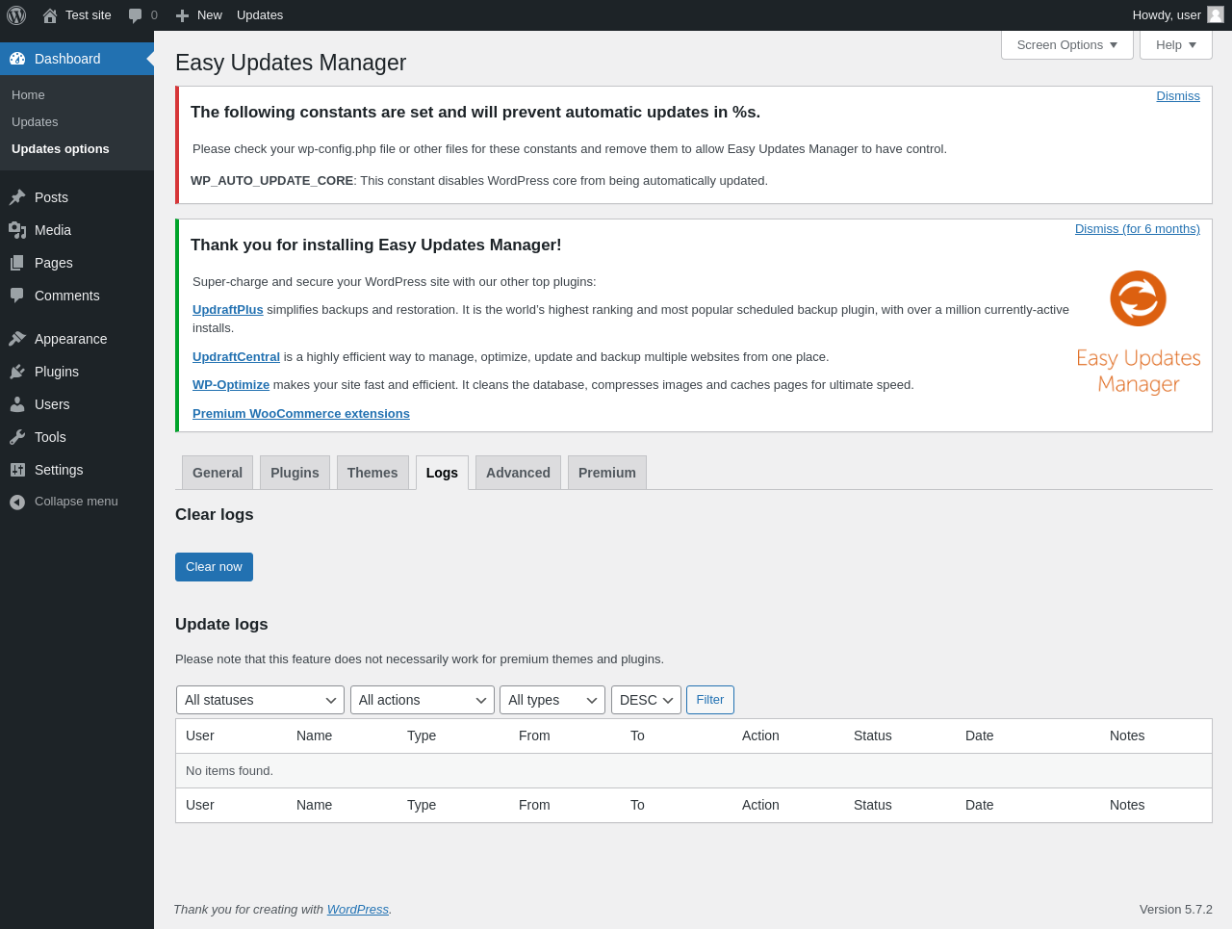Screen dimensions: 1232x929
Task: Click the WordPress logo icon
Action: pyautogui.click(x=16, y=15)
